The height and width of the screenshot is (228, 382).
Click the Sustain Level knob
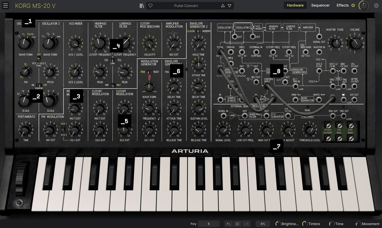point(199,108)
